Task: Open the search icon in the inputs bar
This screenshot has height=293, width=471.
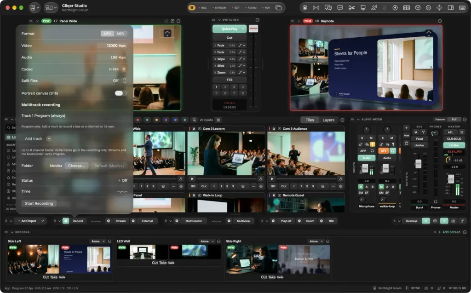Action: tap(195, 120)
